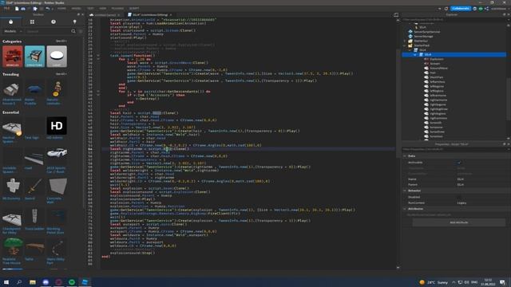The image size is (511, 287).
Task: Open the HOME ribbon tab
Action: coord(61,9)
